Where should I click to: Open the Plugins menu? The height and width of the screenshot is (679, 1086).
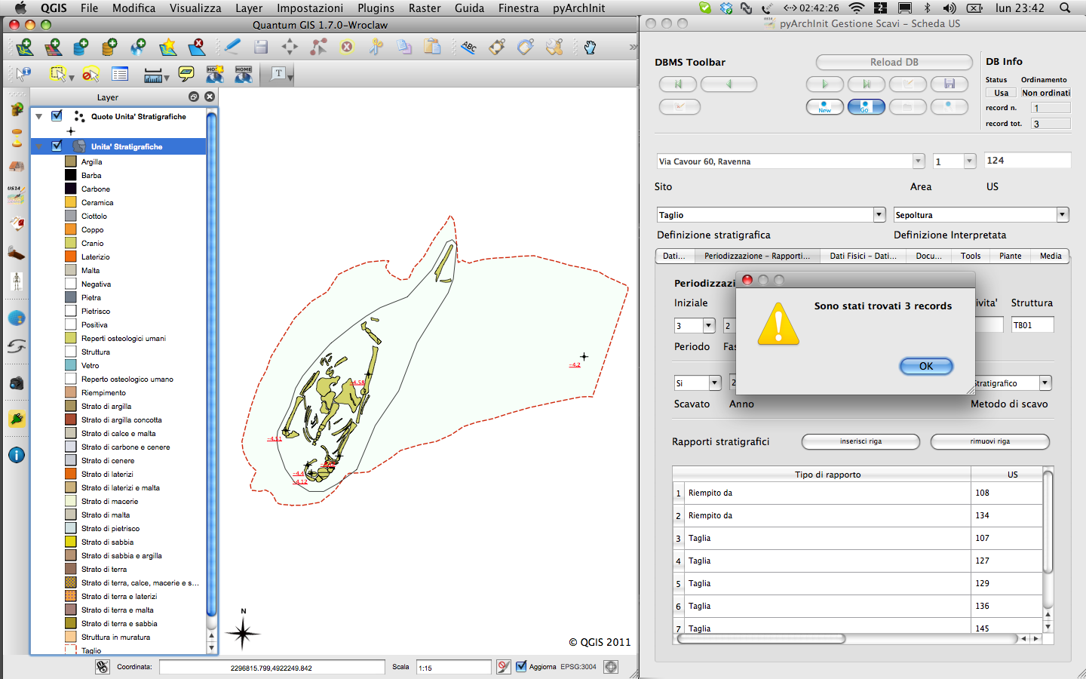coord(376,8)
